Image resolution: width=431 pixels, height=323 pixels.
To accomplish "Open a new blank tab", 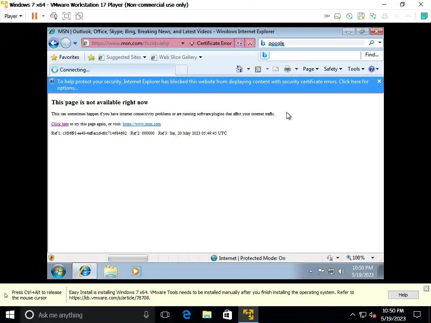I will [x=181, y=70].
